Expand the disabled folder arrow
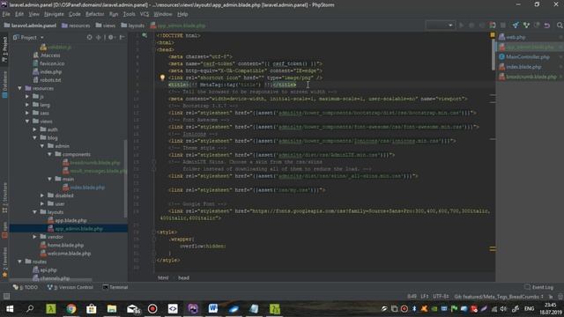This screenshot has width=564, height=317. 42,195
